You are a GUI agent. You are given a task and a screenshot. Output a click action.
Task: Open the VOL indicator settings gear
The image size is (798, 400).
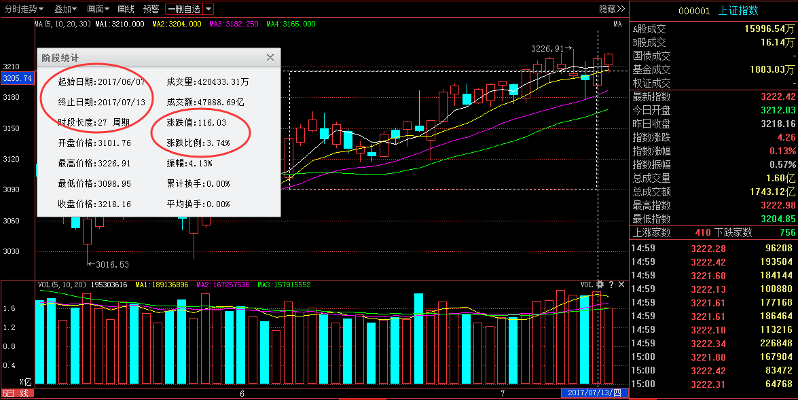coord(600,285)
